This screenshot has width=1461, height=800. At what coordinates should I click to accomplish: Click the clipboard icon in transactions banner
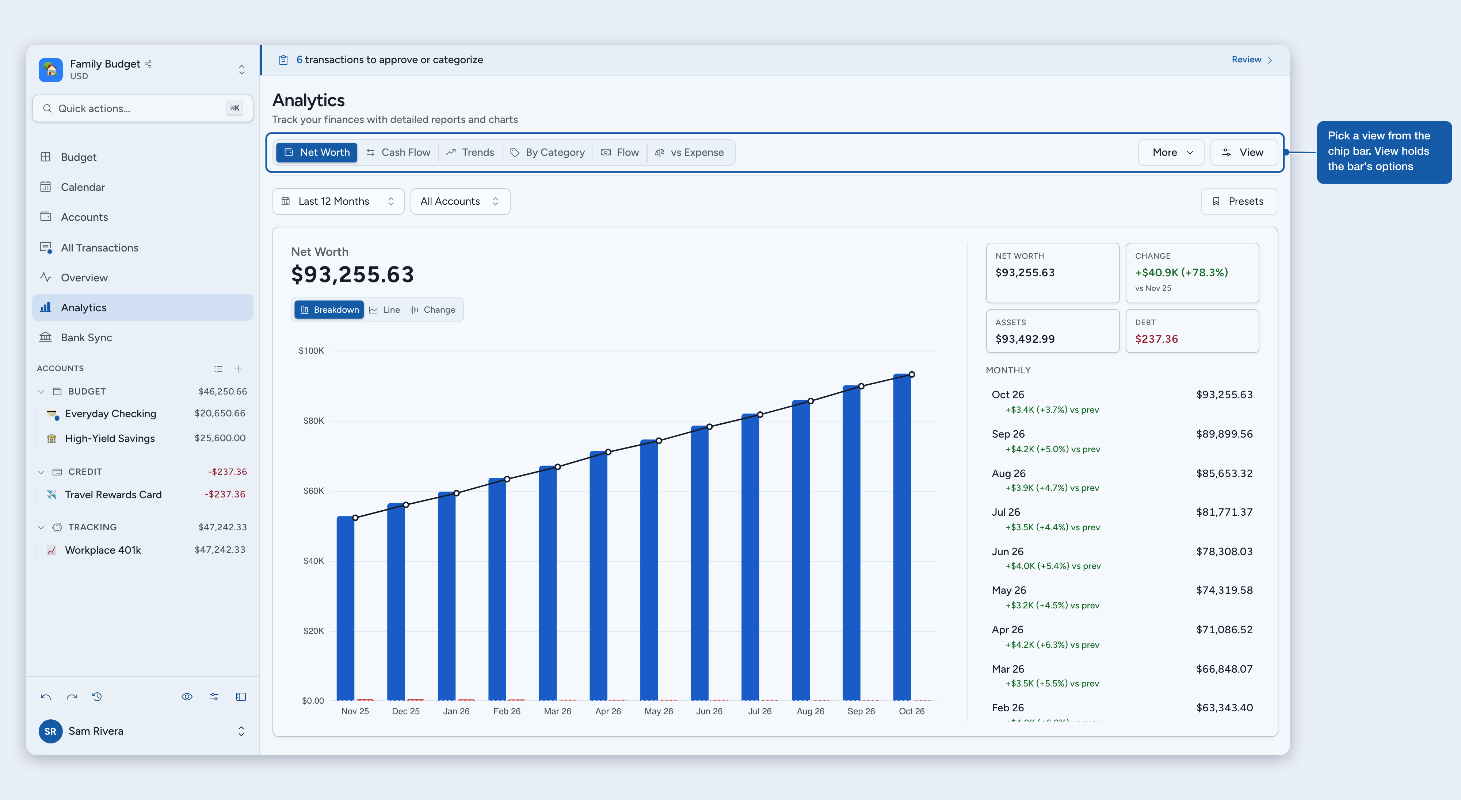[x=283, y=60]
